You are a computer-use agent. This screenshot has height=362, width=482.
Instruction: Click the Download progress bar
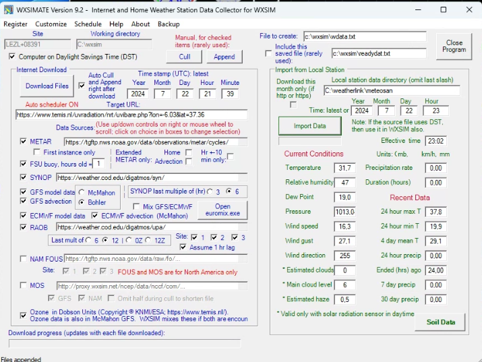[x=125, y=343]
